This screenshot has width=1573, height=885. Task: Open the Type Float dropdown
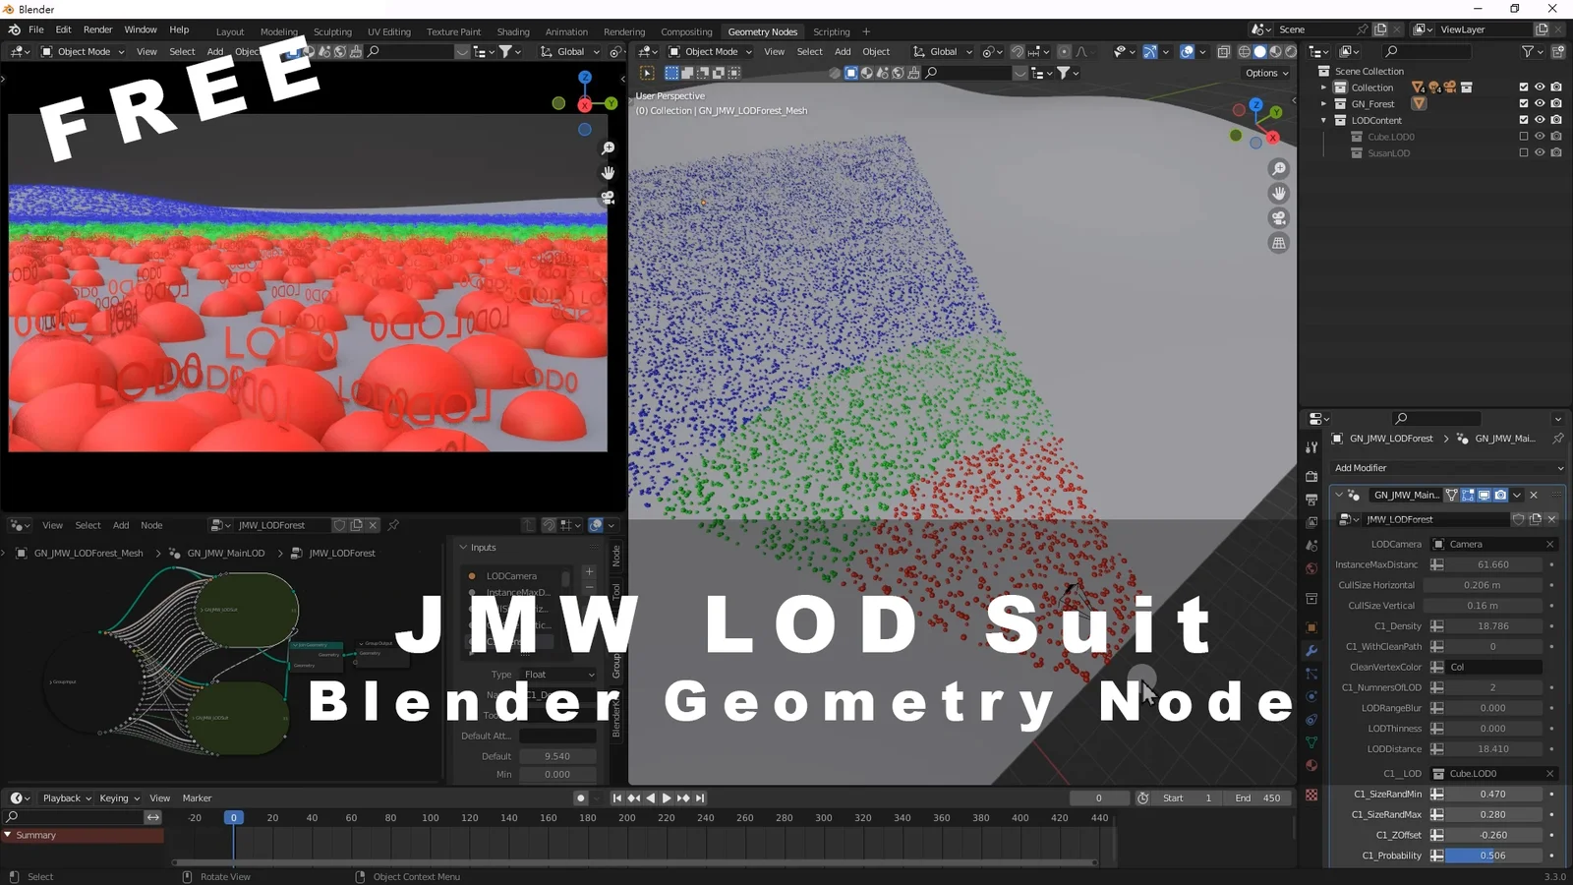pos(558,675)
